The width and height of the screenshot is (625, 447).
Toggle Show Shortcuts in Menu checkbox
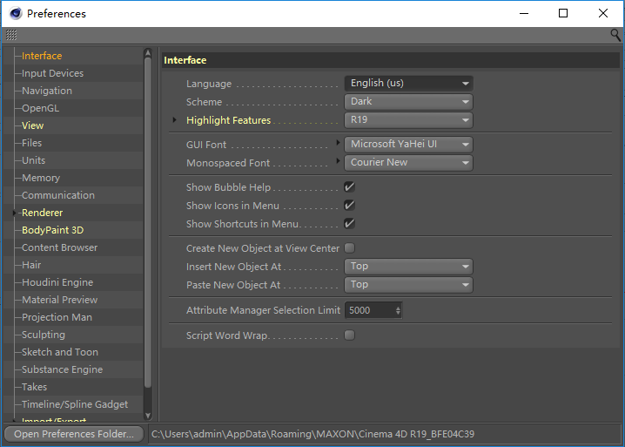point(350,223)
